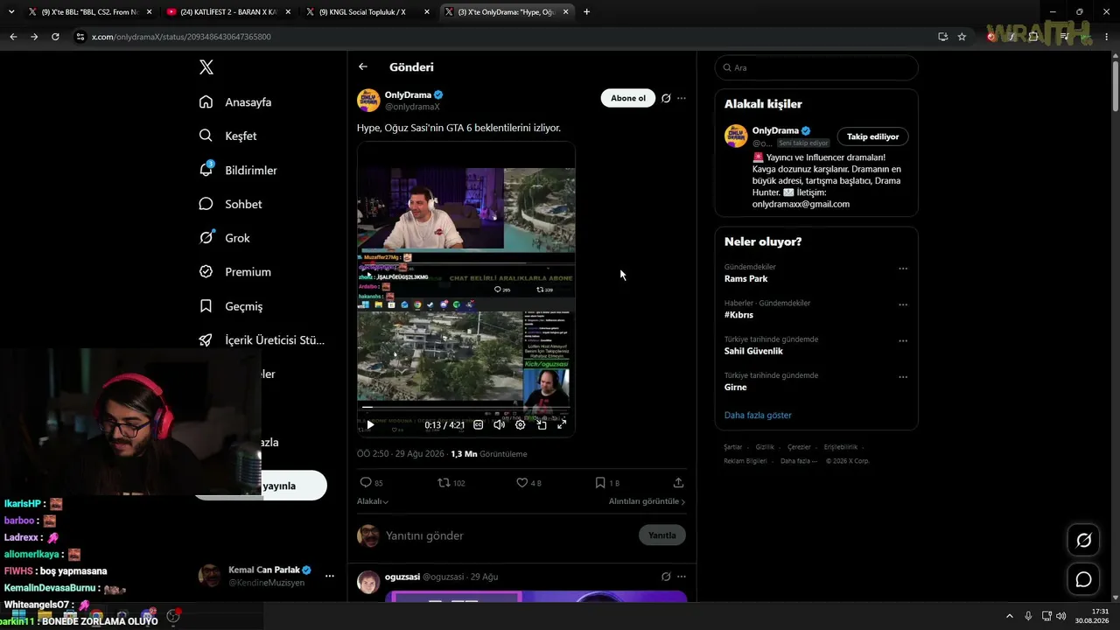Toggle video captions
This screenshot has height=630, width=1120.
478,424
